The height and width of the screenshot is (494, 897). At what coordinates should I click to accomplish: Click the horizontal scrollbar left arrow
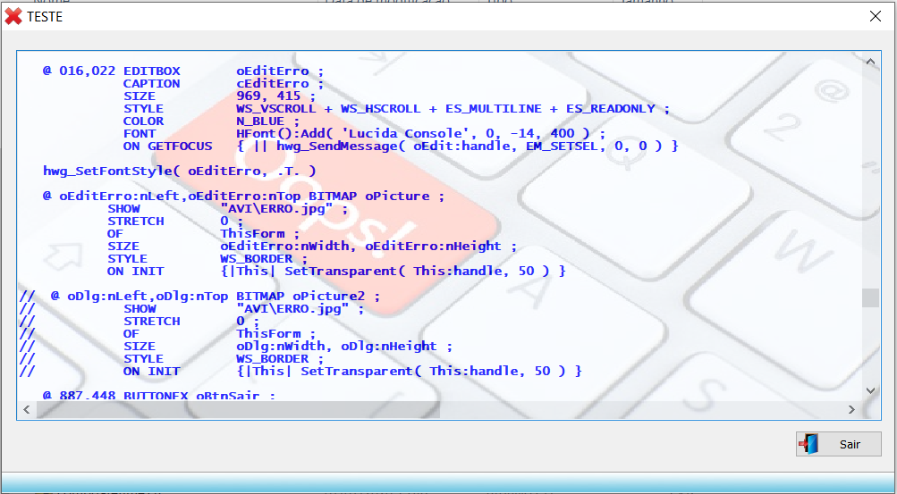point(26,409)
